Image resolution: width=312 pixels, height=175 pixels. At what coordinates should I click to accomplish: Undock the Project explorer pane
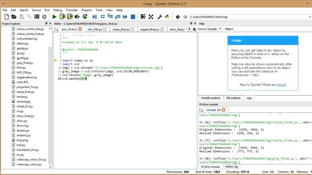(x=46, y=23)
